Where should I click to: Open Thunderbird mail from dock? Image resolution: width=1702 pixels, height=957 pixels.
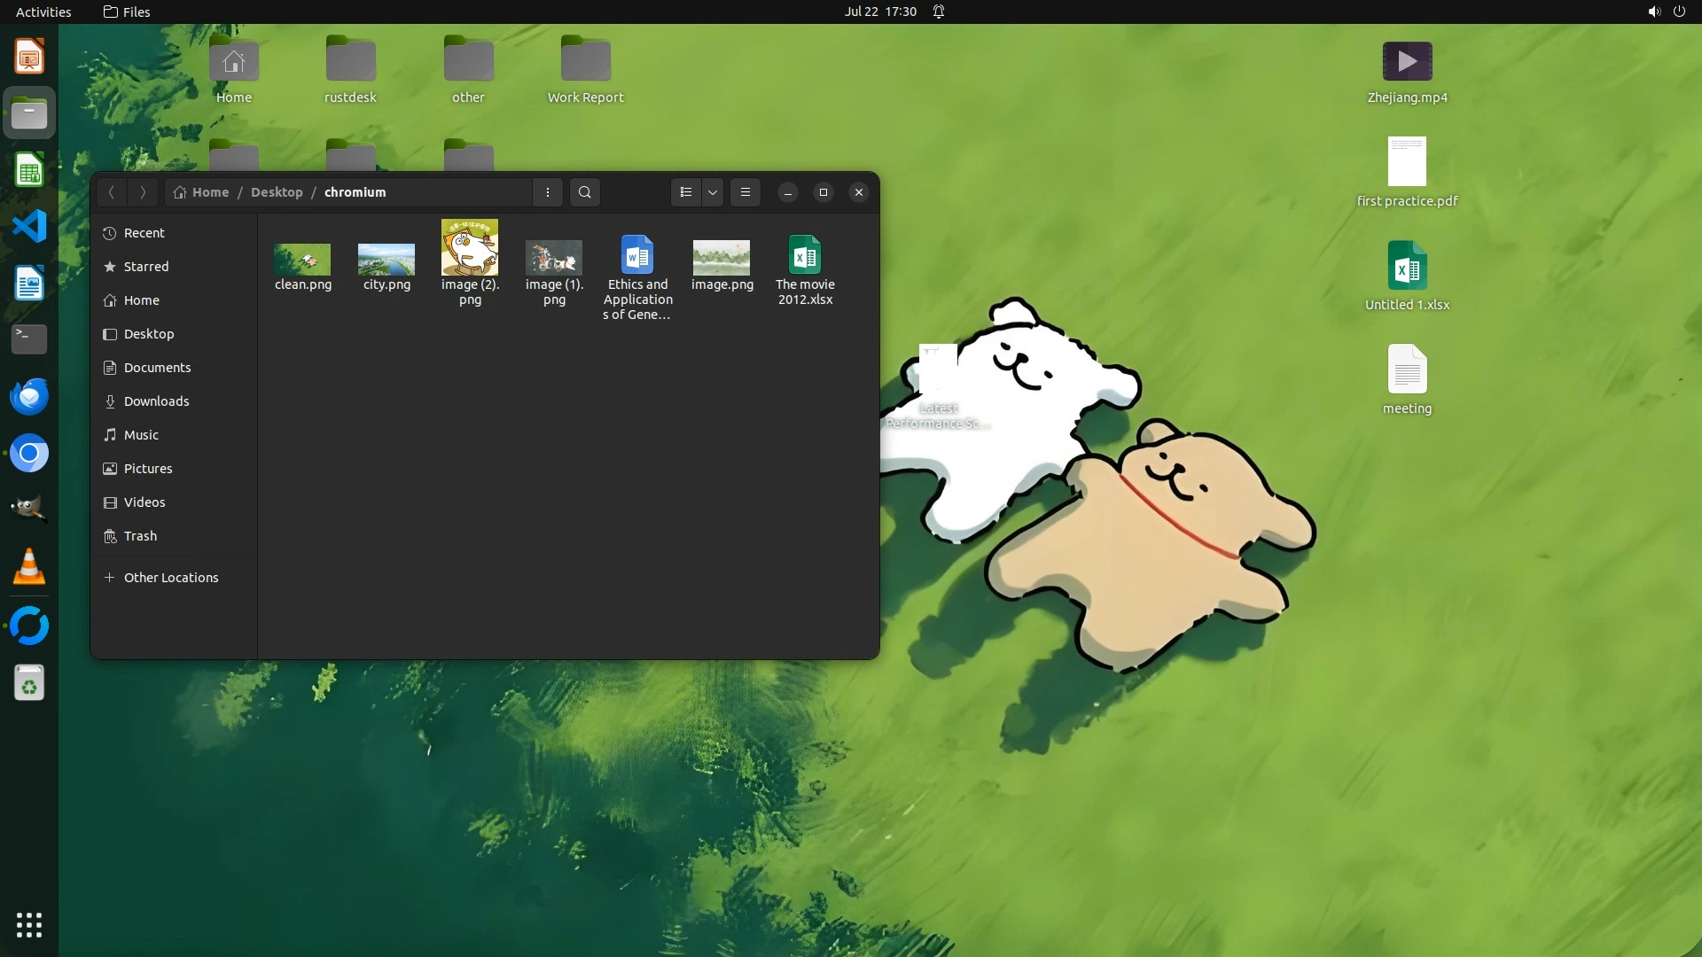29,397
